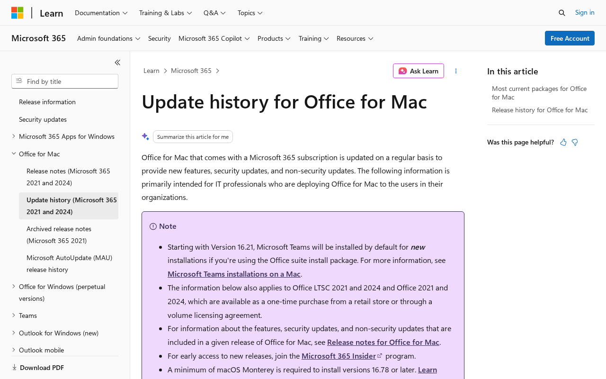Open Release information in sidebar
The height and width of the screenshot is (379, 606).
[x=47, y=102]
